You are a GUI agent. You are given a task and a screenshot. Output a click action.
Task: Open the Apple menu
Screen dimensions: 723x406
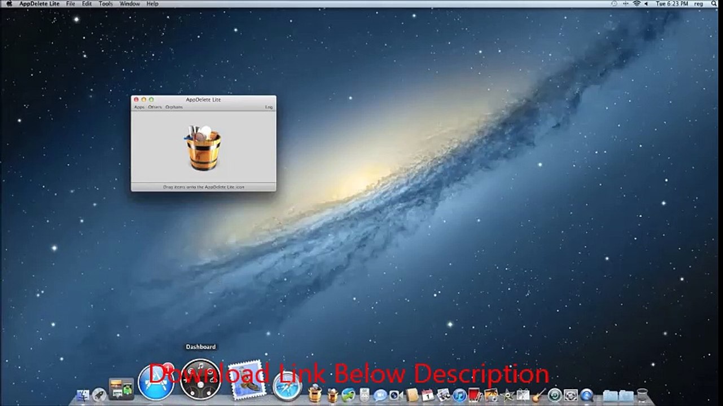pyautogui.click(x=9, y=4)
